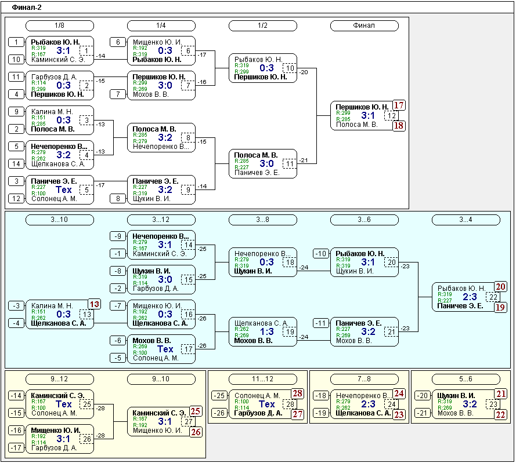Select place badge 23 beside Щелканова С. А.
This screenshot has width=516, height=463.
point(399,414)
